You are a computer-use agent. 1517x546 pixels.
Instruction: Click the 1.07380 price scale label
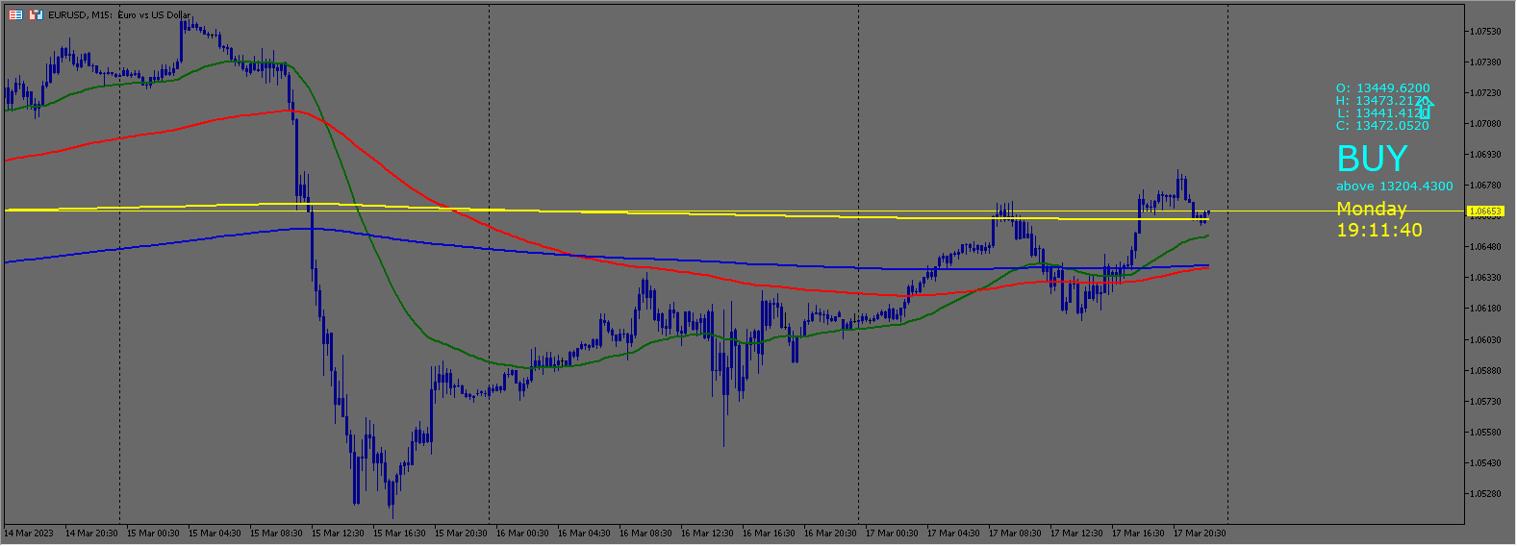click(1485, 62)
